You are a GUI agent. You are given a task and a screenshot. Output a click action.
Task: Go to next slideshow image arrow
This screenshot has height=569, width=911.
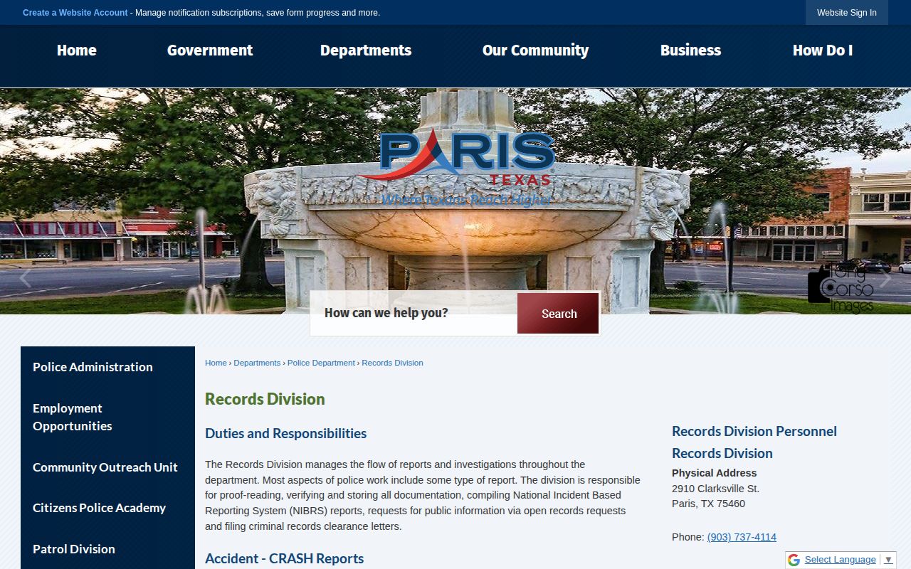(885, 278)
